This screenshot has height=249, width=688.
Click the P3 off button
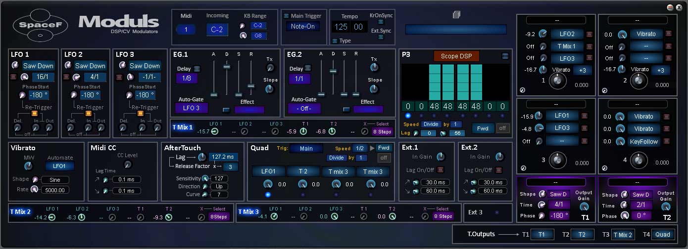[x=502, y=127]
